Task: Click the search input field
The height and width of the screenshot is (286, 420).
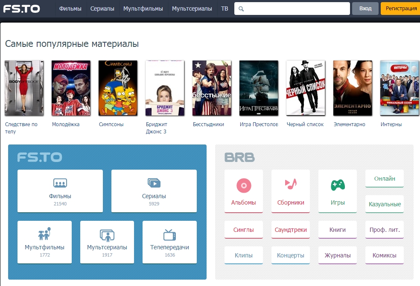Action: pos(292,9)
